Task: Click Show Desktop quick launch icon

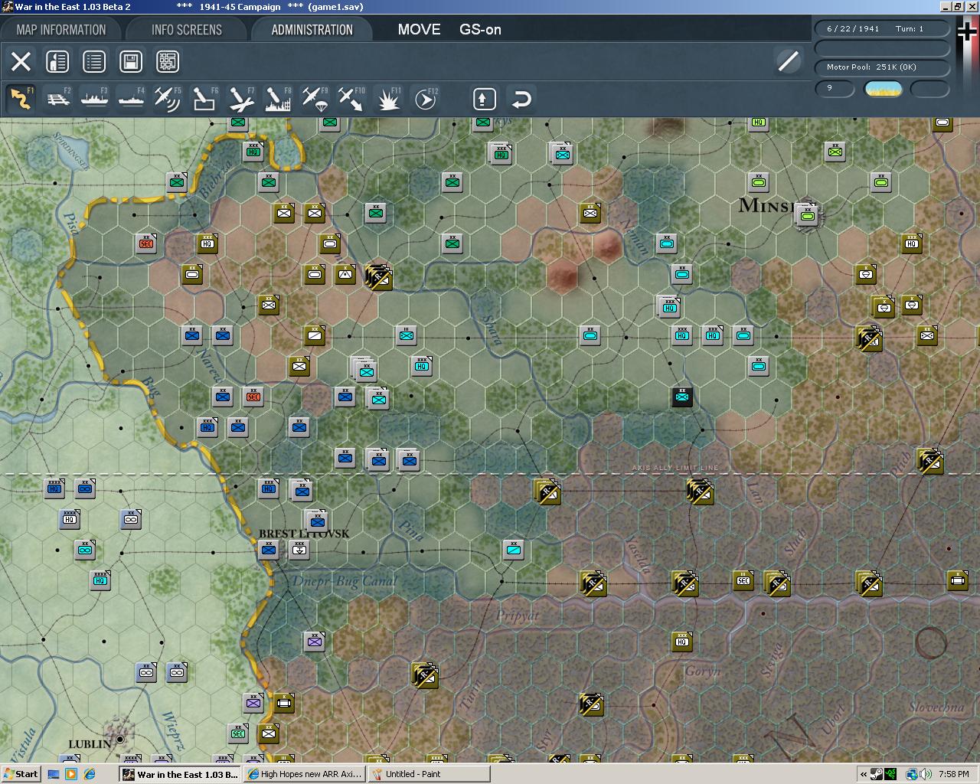Action: [54, 774]
